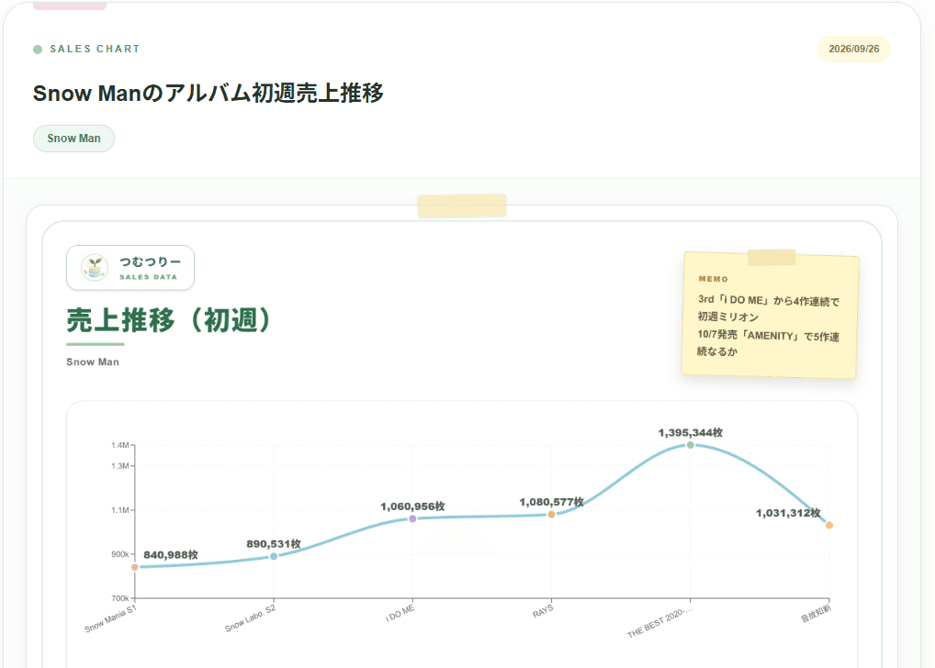
Task: Click the sprout logo icon
Action: (x=95, y=268)
